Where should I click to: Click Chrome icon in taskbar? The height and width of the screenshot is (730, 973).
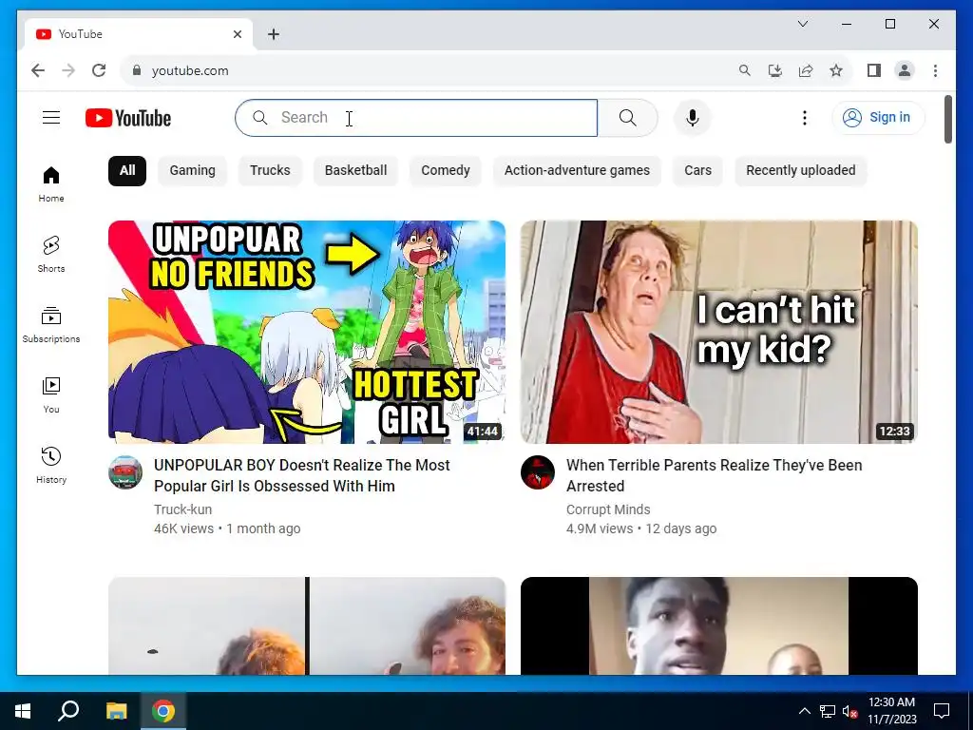pyautogui.click(x=163, y=711)
